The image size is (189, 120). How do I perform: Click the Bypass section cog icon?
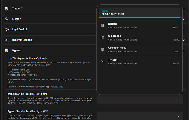click(7, 50)
